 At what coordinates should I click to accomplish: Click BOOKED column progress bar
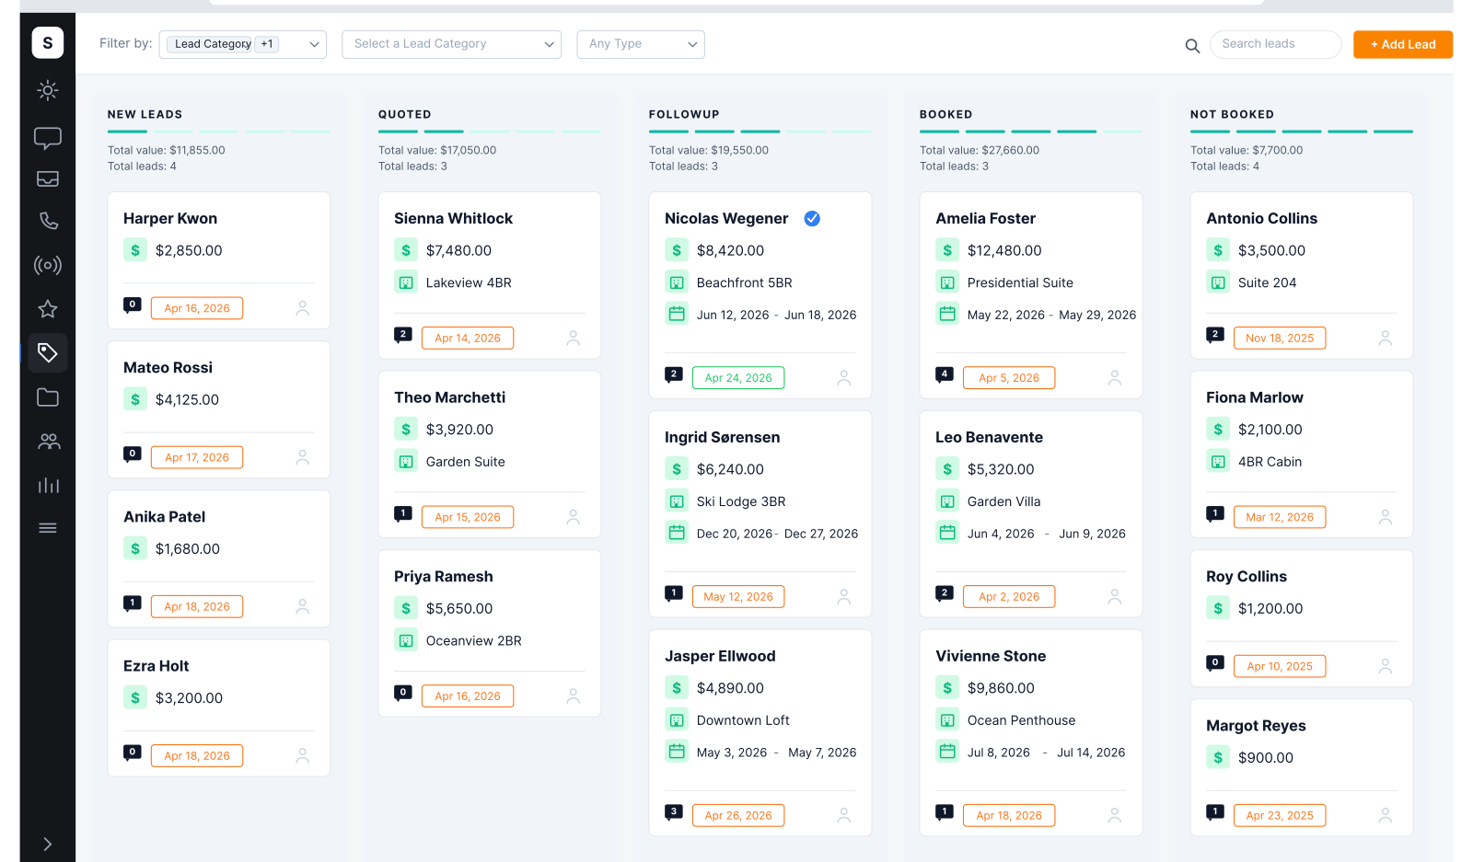pos(1031,132)
